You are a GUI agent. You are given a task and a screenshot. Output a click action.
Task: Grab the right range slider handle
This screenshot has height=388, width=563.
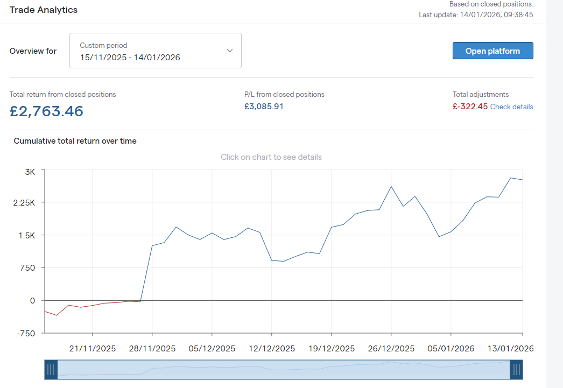[x=516, y=369]
